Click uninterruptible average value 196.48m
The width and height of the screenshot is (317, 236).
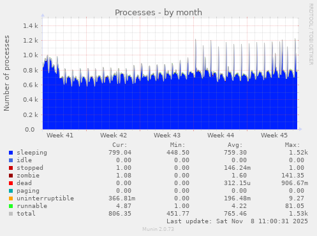point(237,198)
